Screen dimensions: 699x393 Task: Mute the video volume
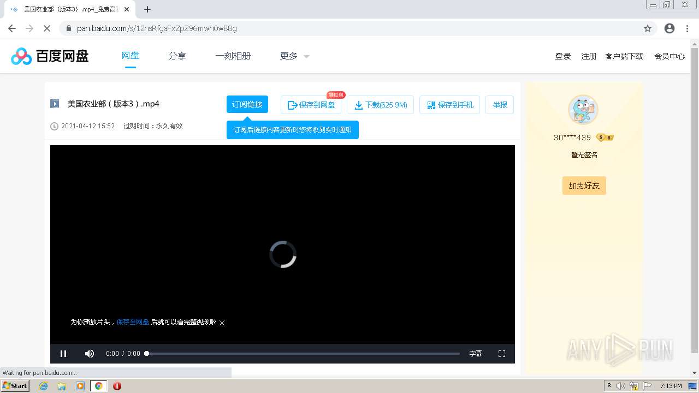point(90,354)
